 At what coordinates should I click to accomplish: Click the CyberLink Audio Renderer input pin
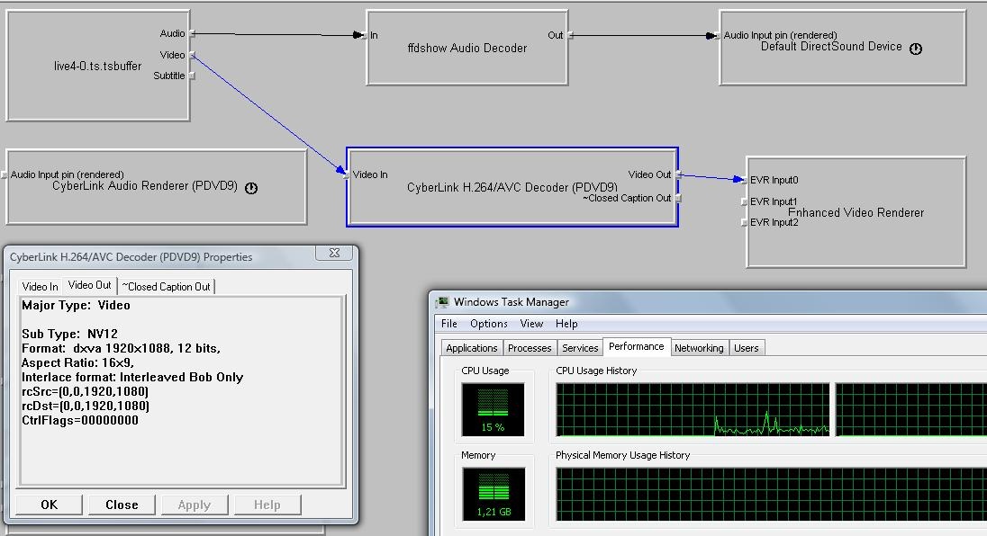click(5, 174)
